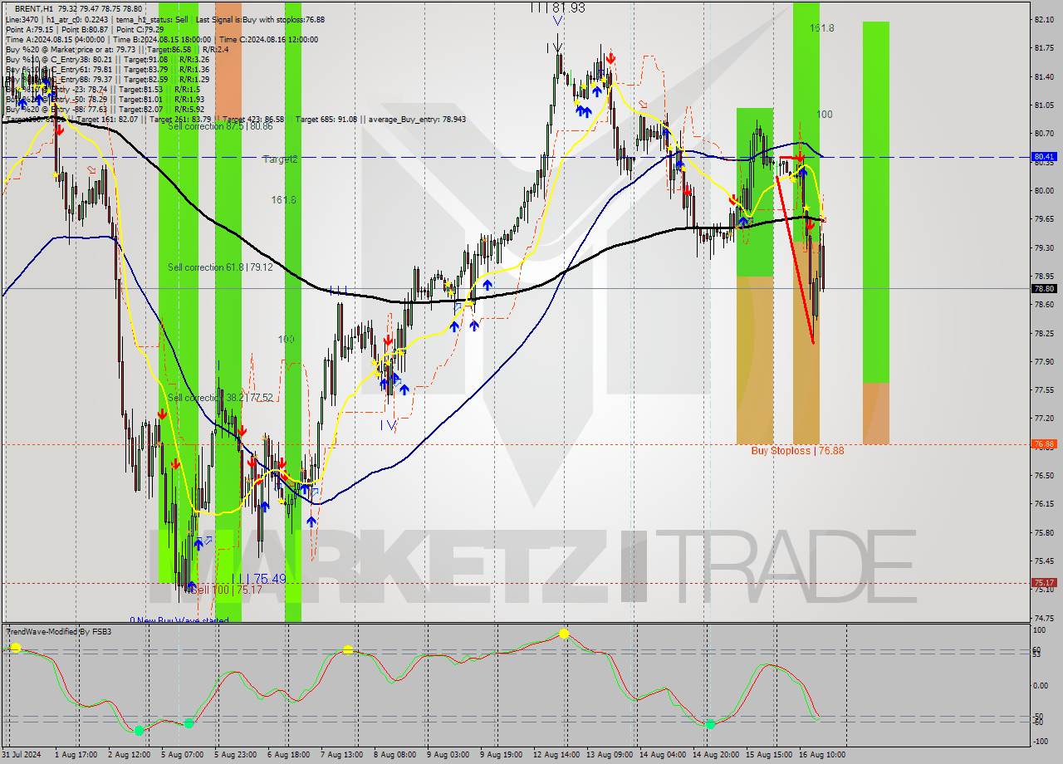
Task: Click the 'Target 685: 91.08' text
Action: (x=326, y=119)
